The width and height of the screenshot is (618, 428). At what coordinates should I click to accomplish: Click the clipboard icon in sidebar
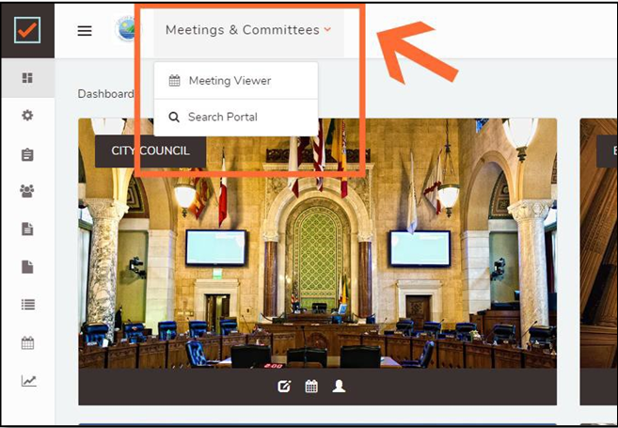pos(27,154)
